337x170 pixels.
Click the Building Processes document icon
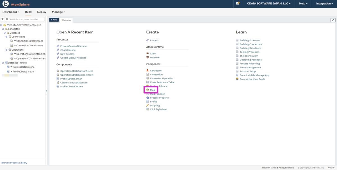pos(237,40)
